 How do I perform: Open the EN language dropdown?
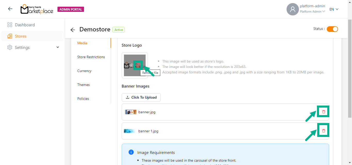tap(334, 9)
